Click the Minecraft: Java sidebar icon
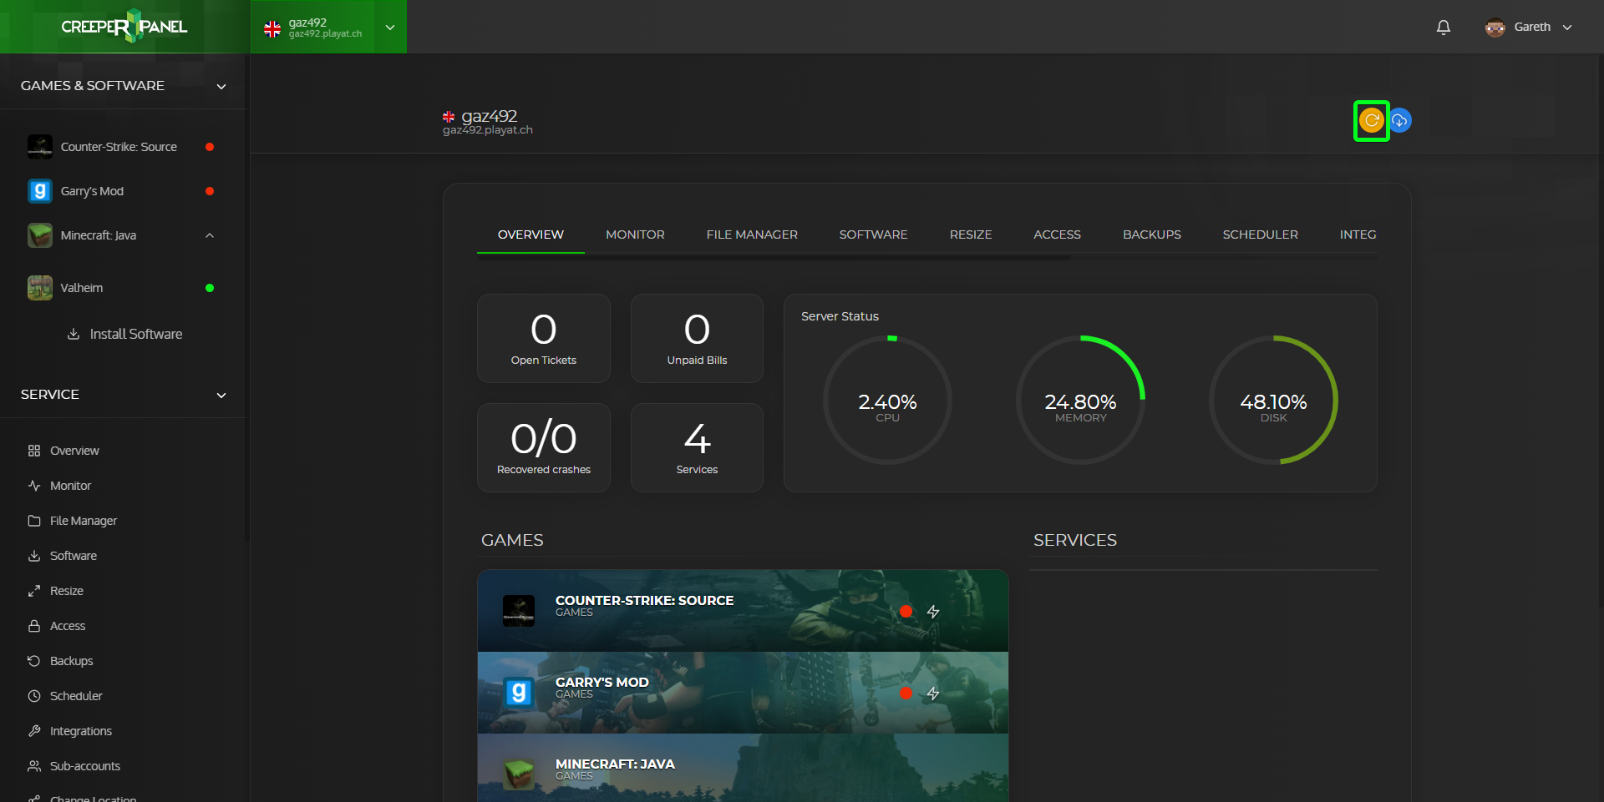 click(x=40, y=235)
